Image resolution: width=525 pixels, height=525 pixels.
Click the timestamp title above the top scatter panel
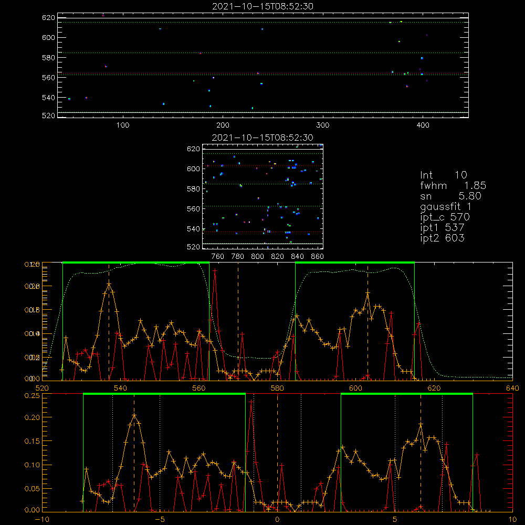point(262,6)
